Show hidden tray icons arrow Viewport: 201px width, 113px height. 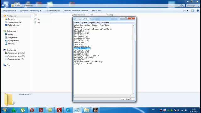tap(157, 110)
